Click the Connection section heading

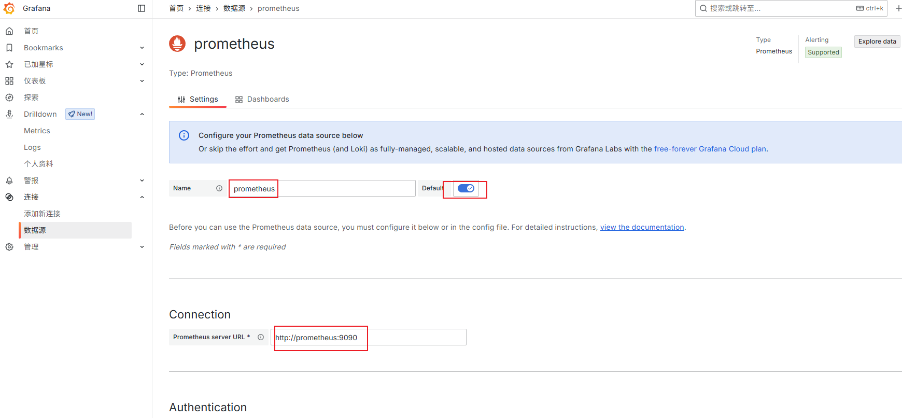coord(200,314)
